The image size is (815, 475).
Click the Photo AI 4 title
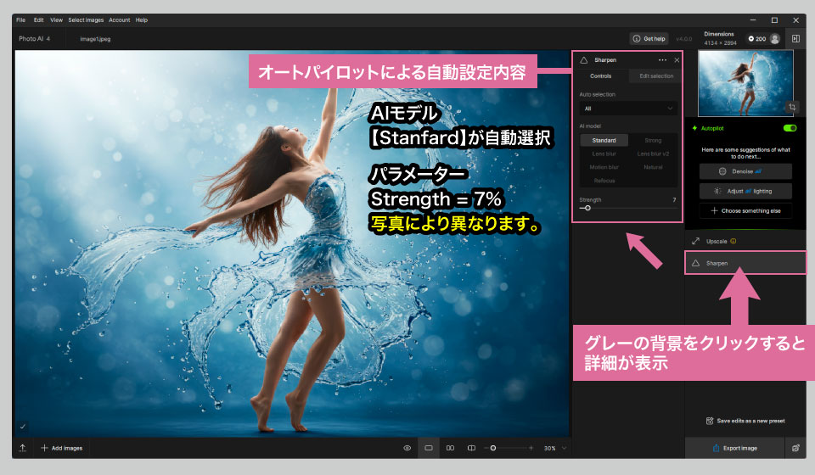pos(34,39)
